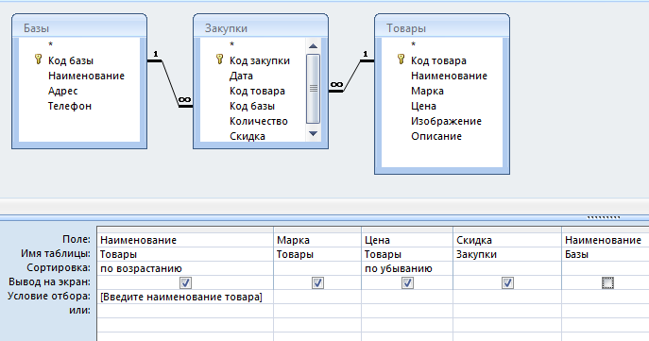Viewport: 649px width, 341px height.
Task: Click the empty criteria cell under Скидка
Action: pos(507,297)
